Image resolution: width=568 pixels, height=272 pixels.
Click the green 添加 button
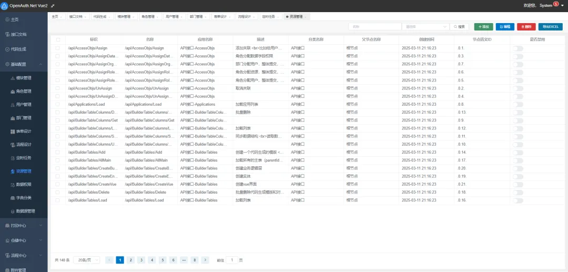point(484,27)
